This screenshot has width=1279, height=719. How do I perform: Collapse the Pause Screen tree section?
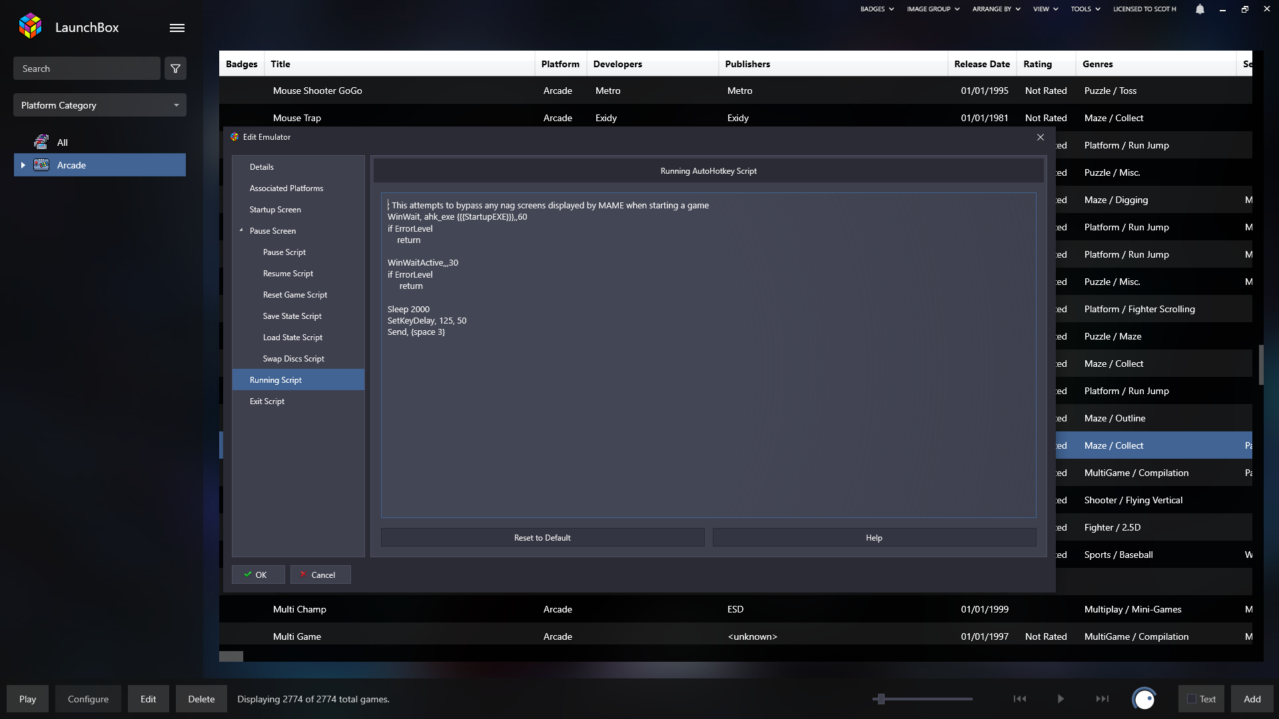coord(241,230)
